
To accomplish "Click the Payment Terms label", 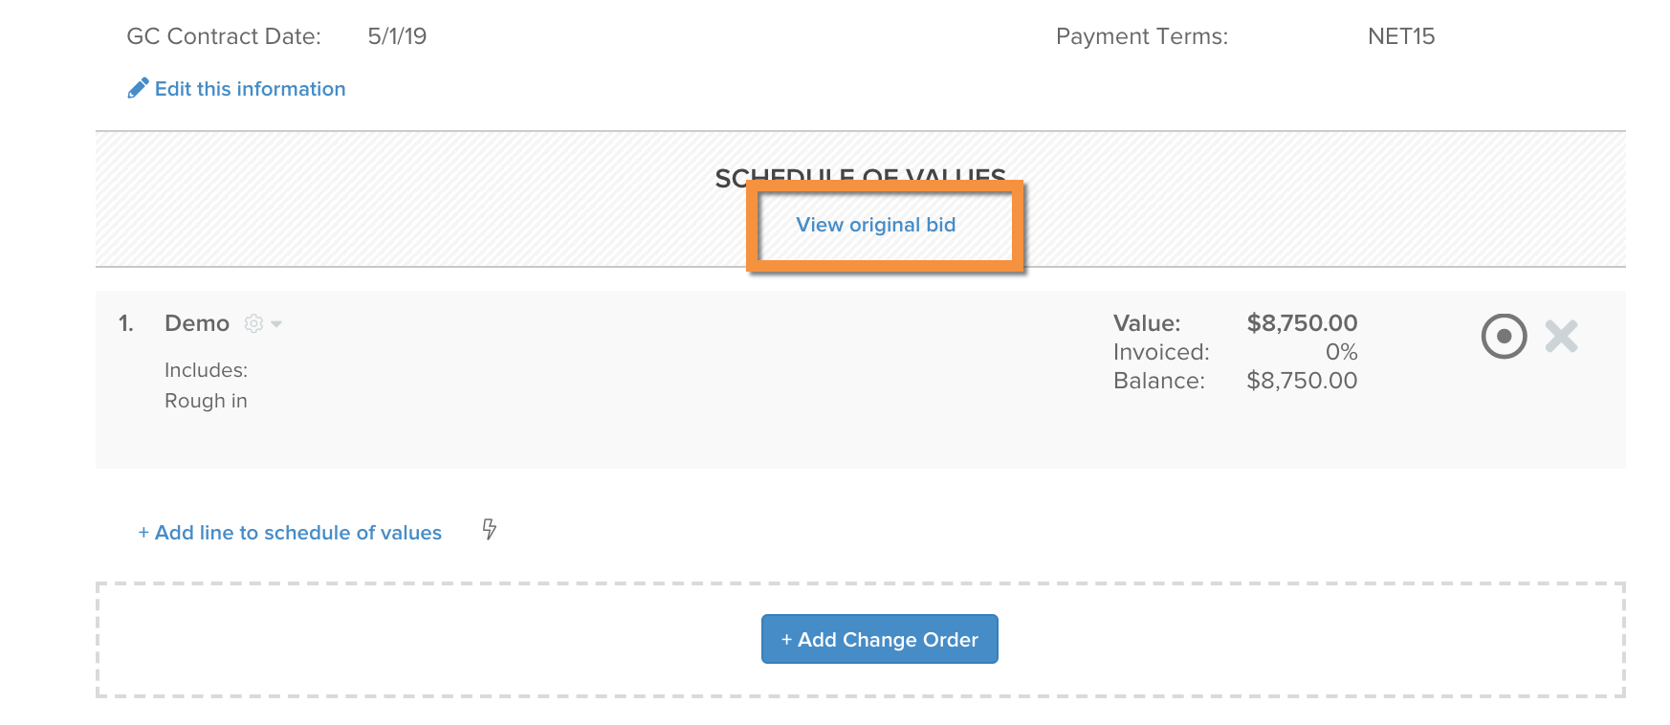I will (1142, 36).
